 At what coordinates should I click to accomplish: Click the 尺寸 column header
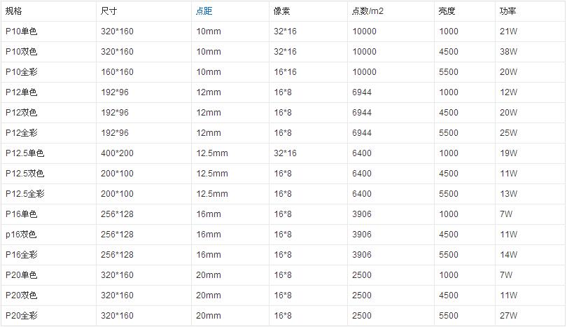(x=108, y=11)
